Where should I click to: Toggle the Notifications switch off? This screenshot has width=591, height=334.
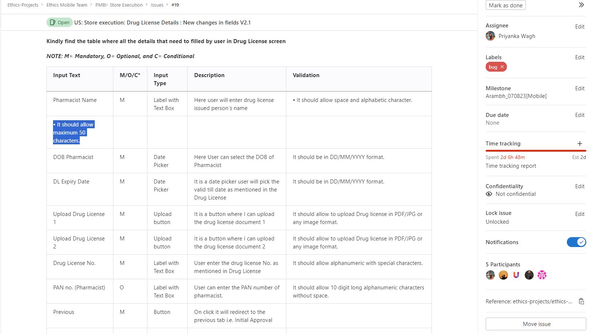(576, 242)
